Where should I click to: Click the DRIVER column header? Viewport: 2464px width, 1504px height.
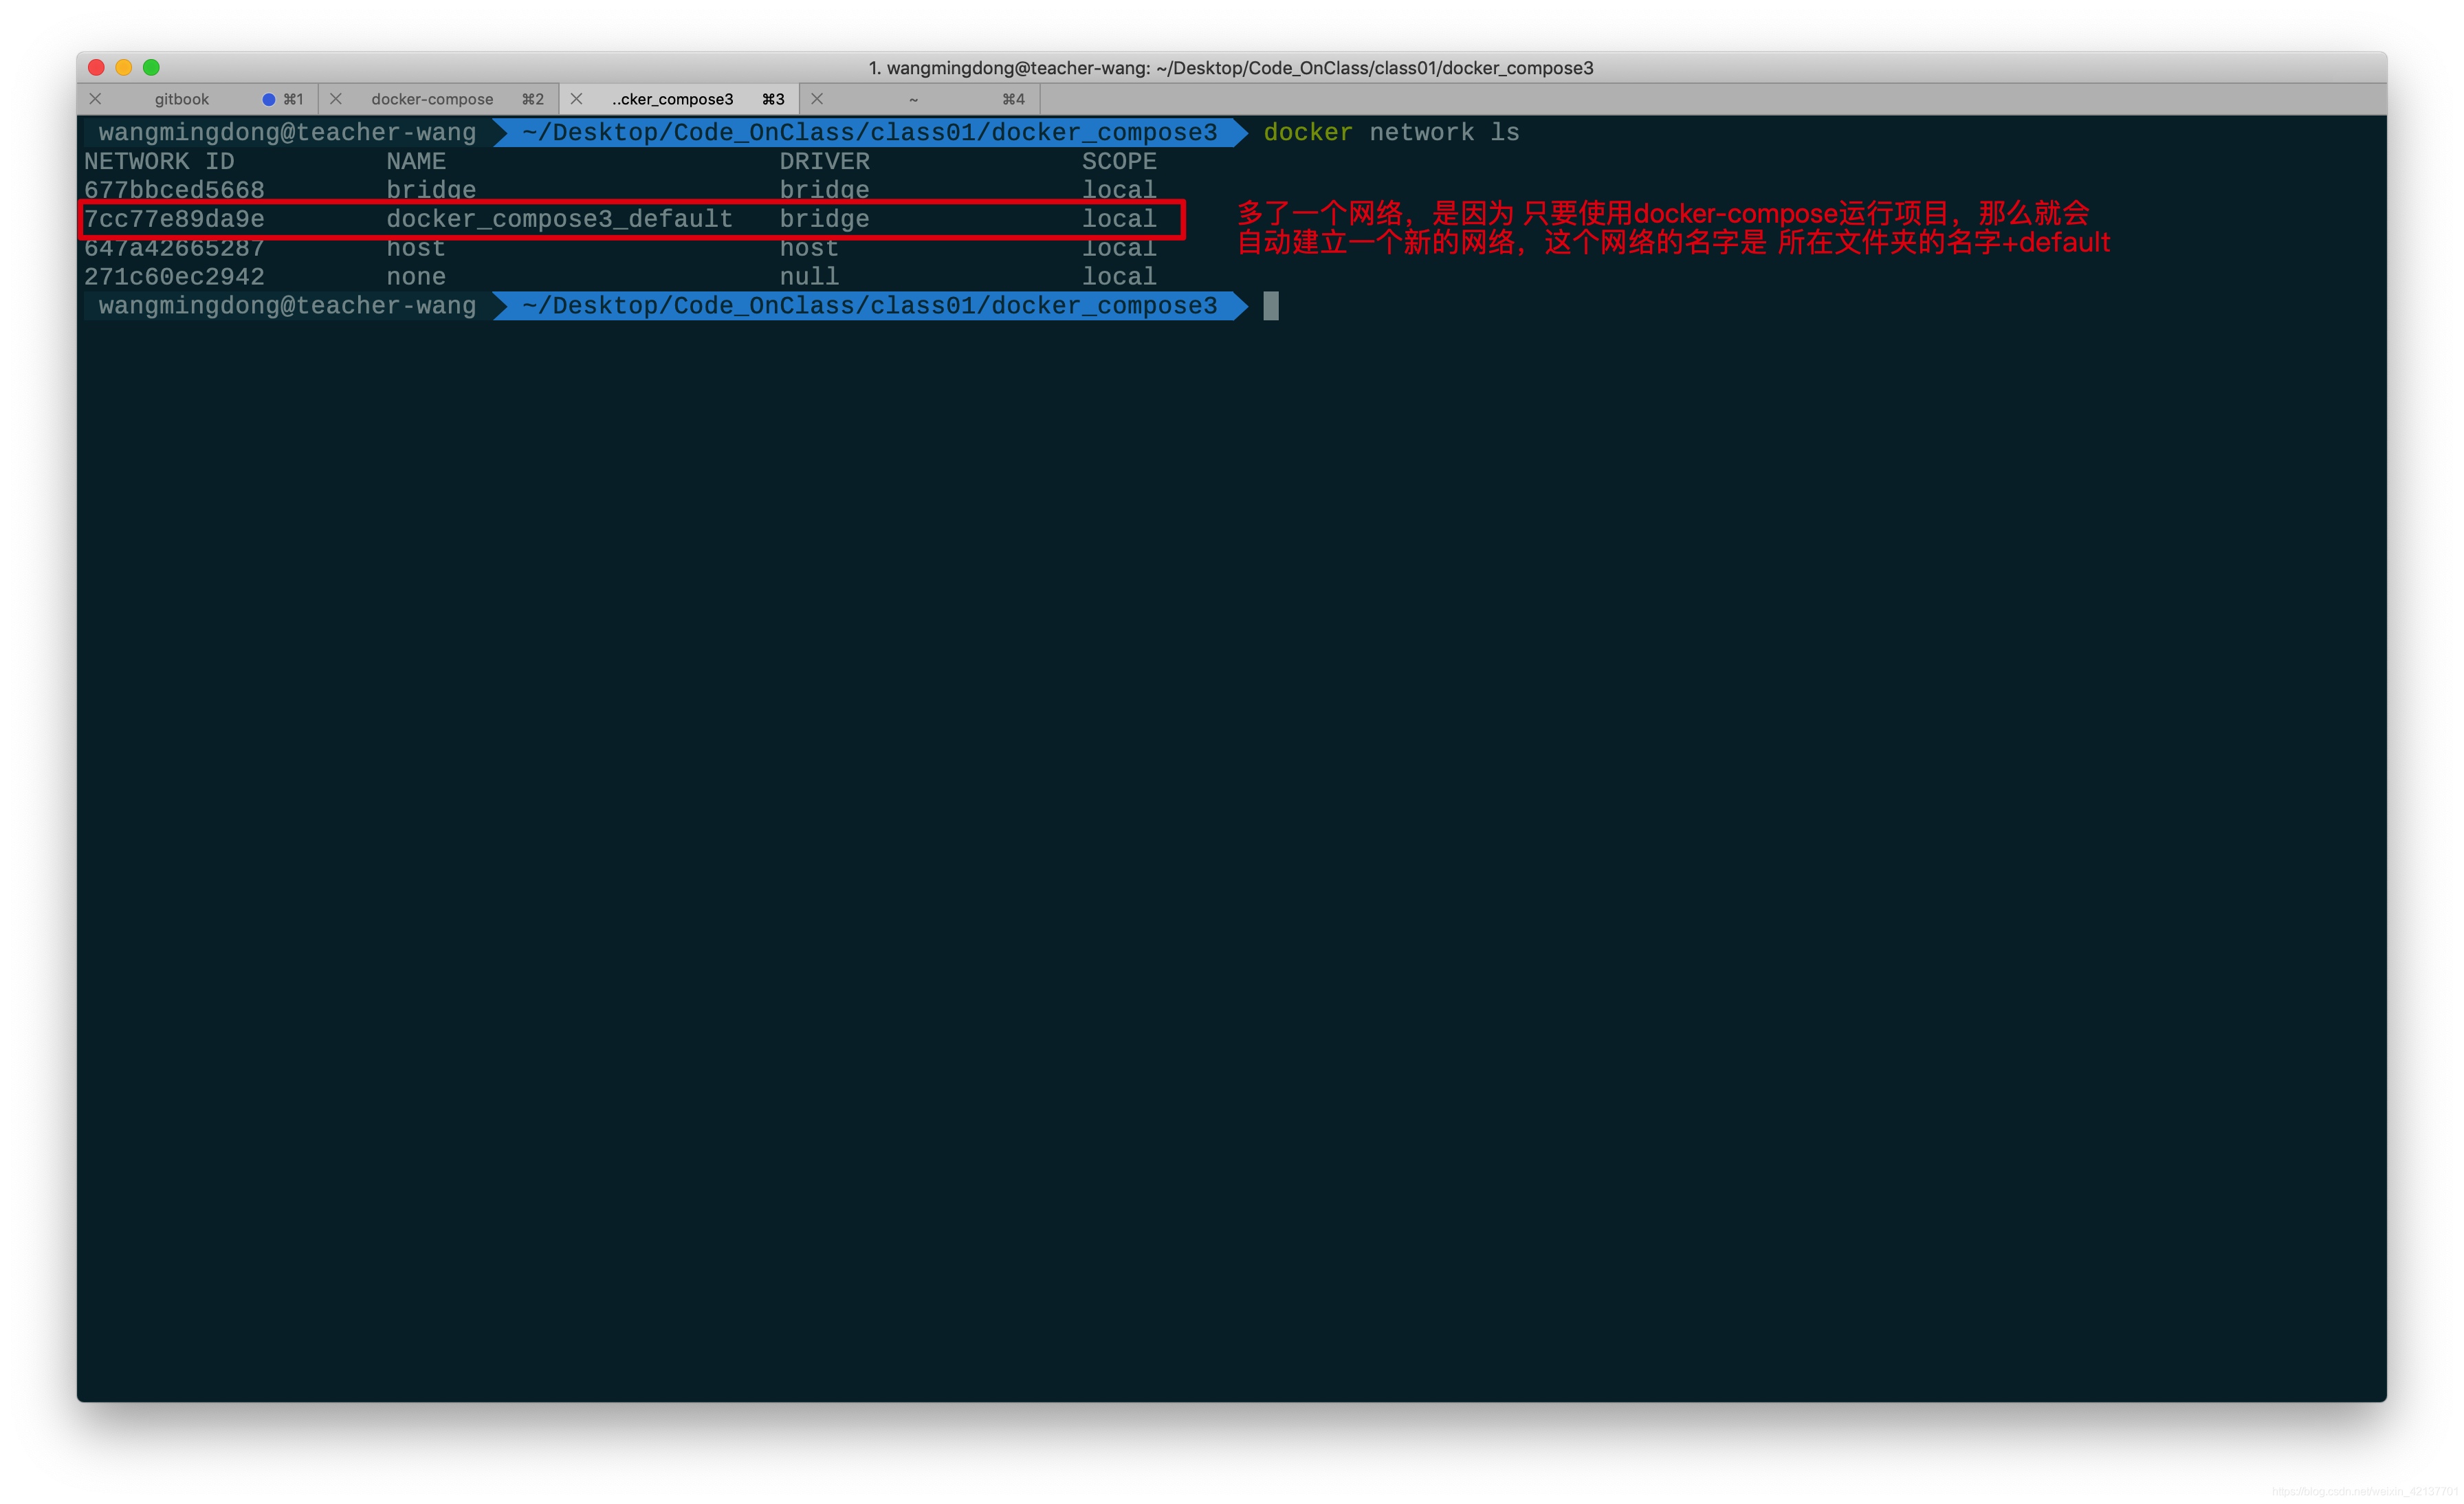pyautogui.click(x=824, y=161)
